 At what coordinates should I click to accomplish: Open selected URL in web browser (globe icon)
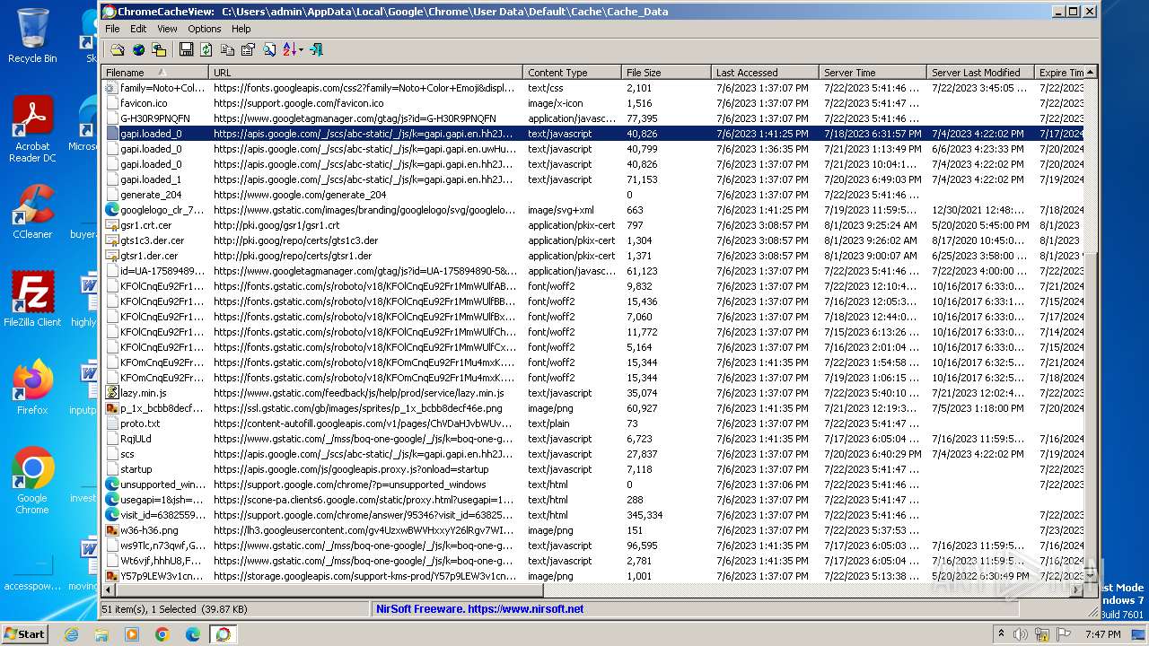click(x=138, y=50)
